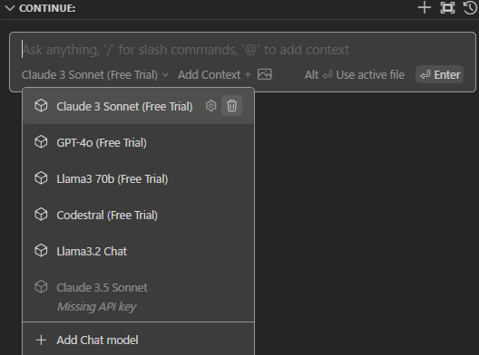Screen dimensions: 479x355
Task: Click the new session plus icon
Action: 425,7
